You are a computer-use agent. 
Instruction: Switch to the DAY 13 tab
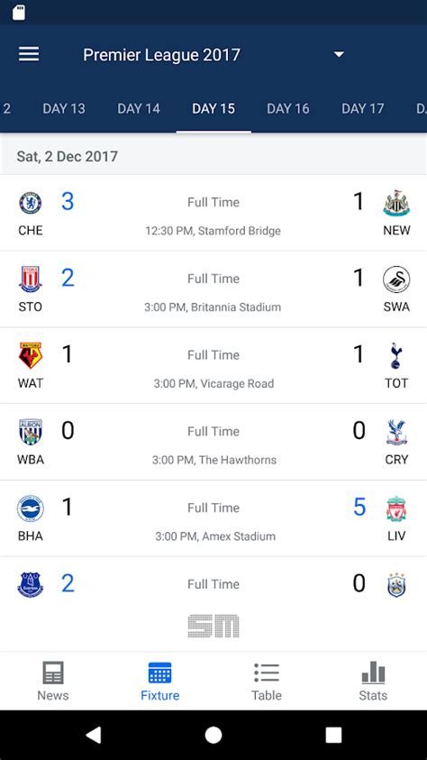click(64, 108)
